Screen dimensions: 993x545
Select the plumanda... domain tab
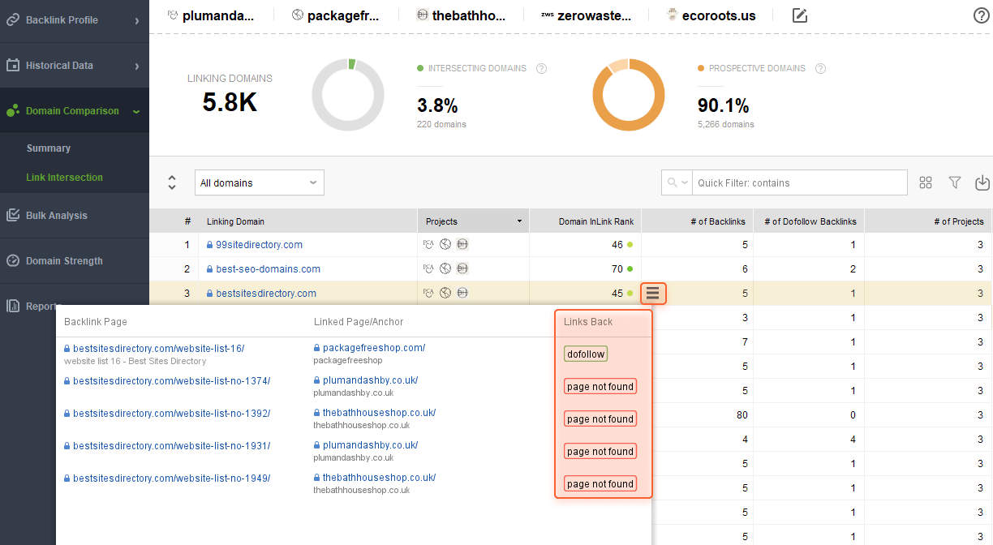pyautogui.click(x=213, y=15)
